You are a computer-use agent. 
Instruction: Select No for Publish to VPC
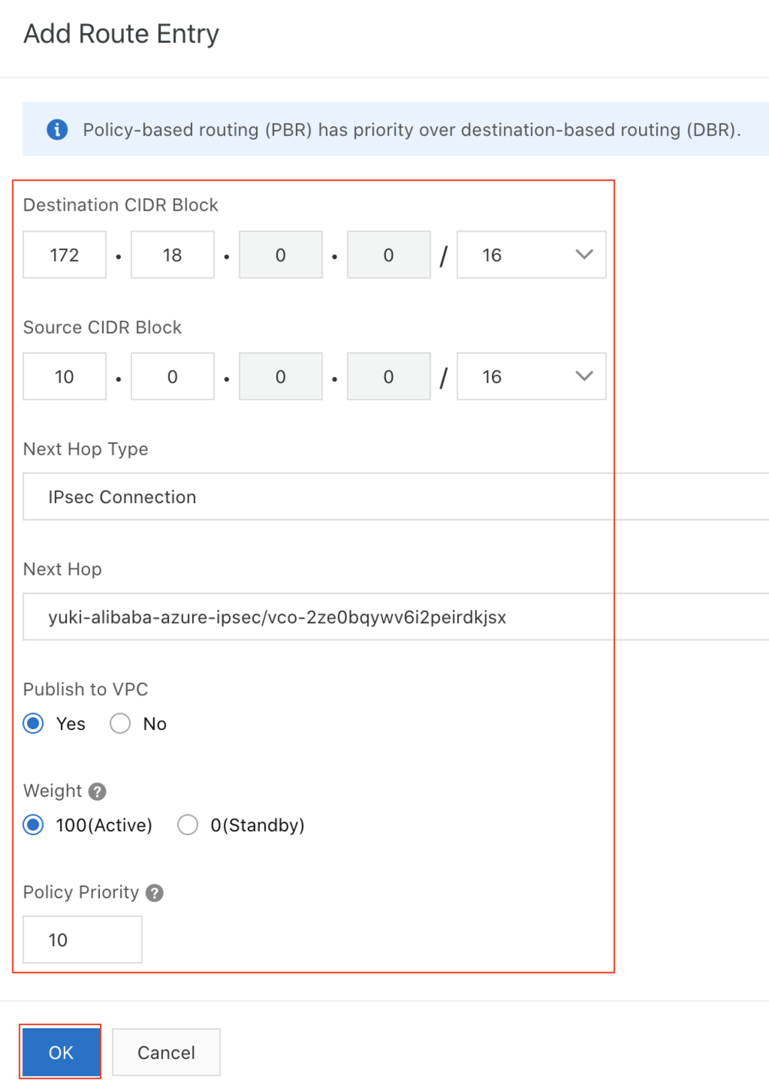click(120, 724)
